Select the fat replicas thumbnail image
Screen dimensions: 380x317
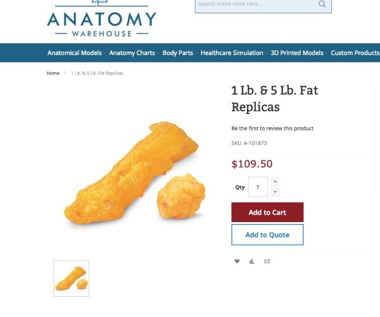71,278
